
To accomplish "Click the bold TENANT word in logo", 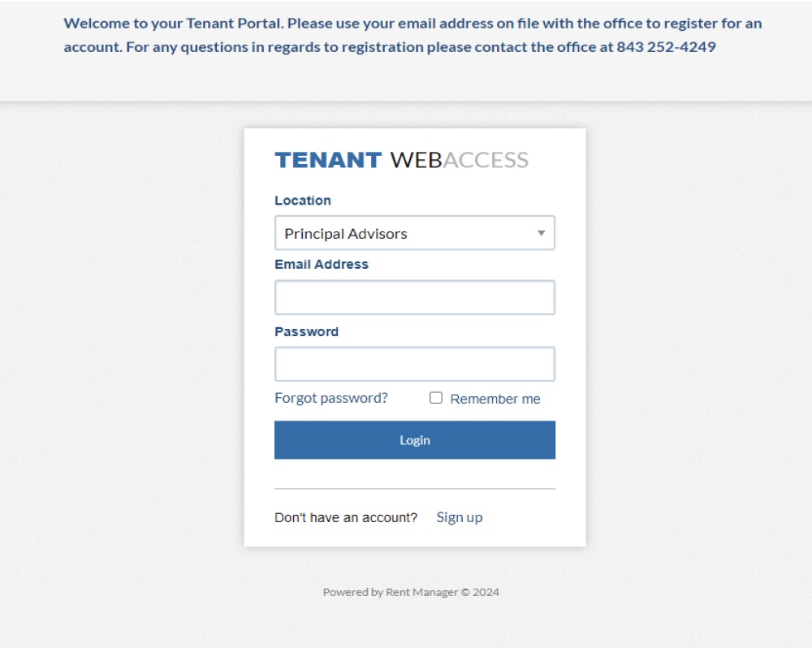I will pyautogui.click(x=328, y=160).
